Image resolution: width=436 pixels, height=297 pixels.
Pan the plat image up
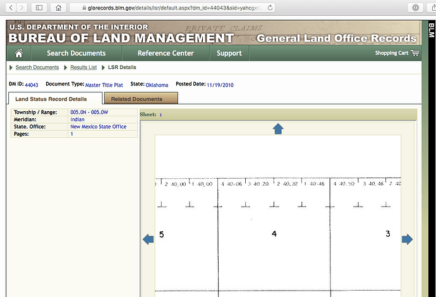click(278, 129)
